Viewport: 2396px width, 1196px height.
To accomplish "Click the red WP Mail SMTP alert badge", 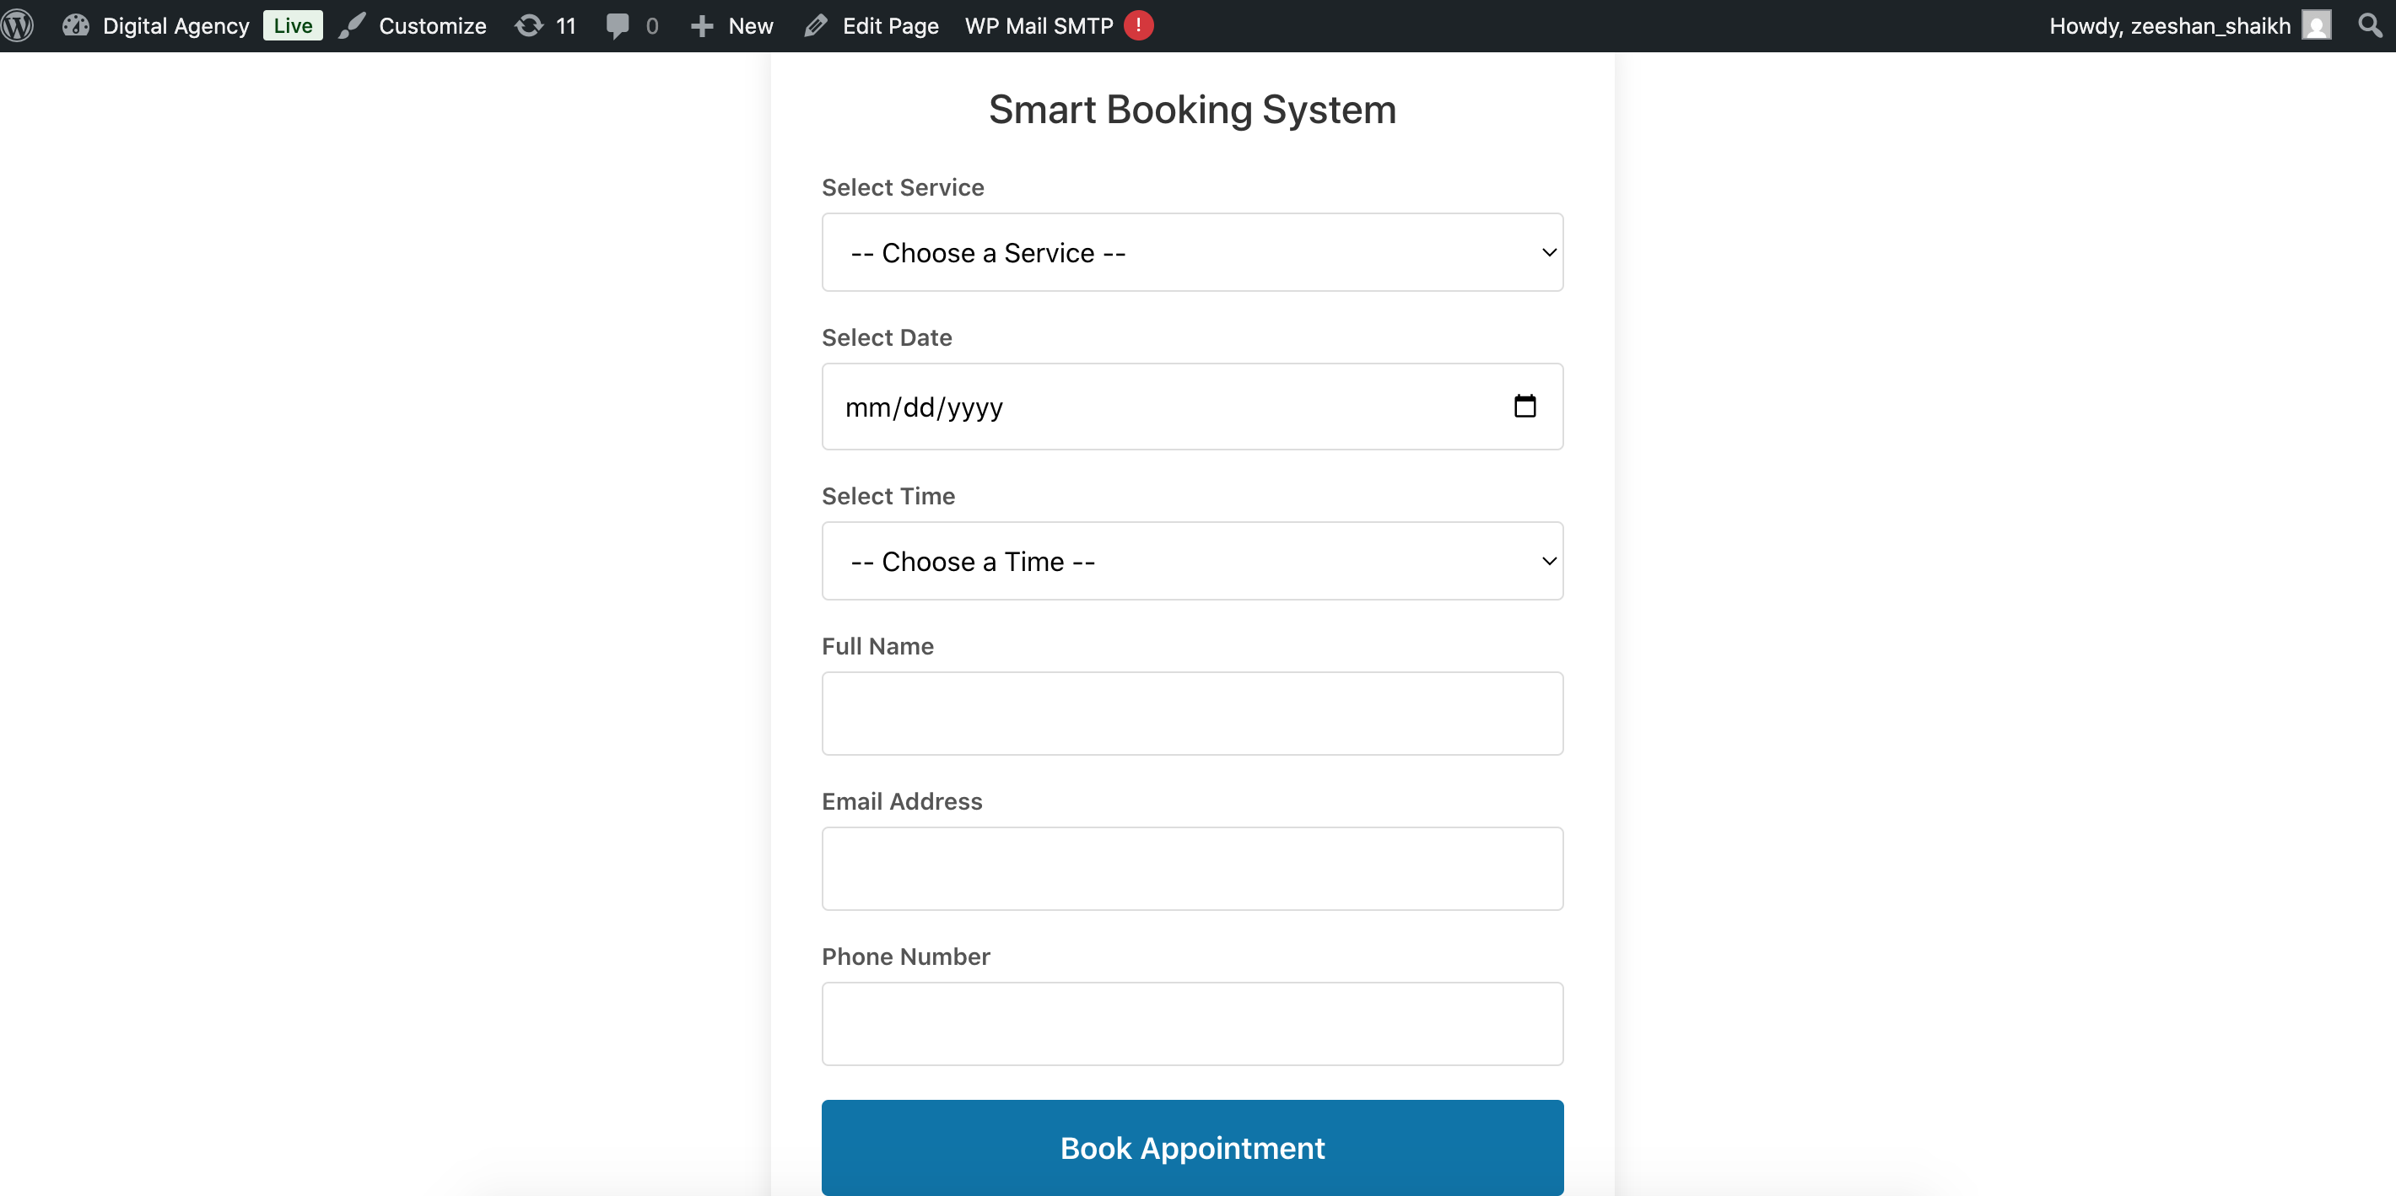I will (1138, 25).
